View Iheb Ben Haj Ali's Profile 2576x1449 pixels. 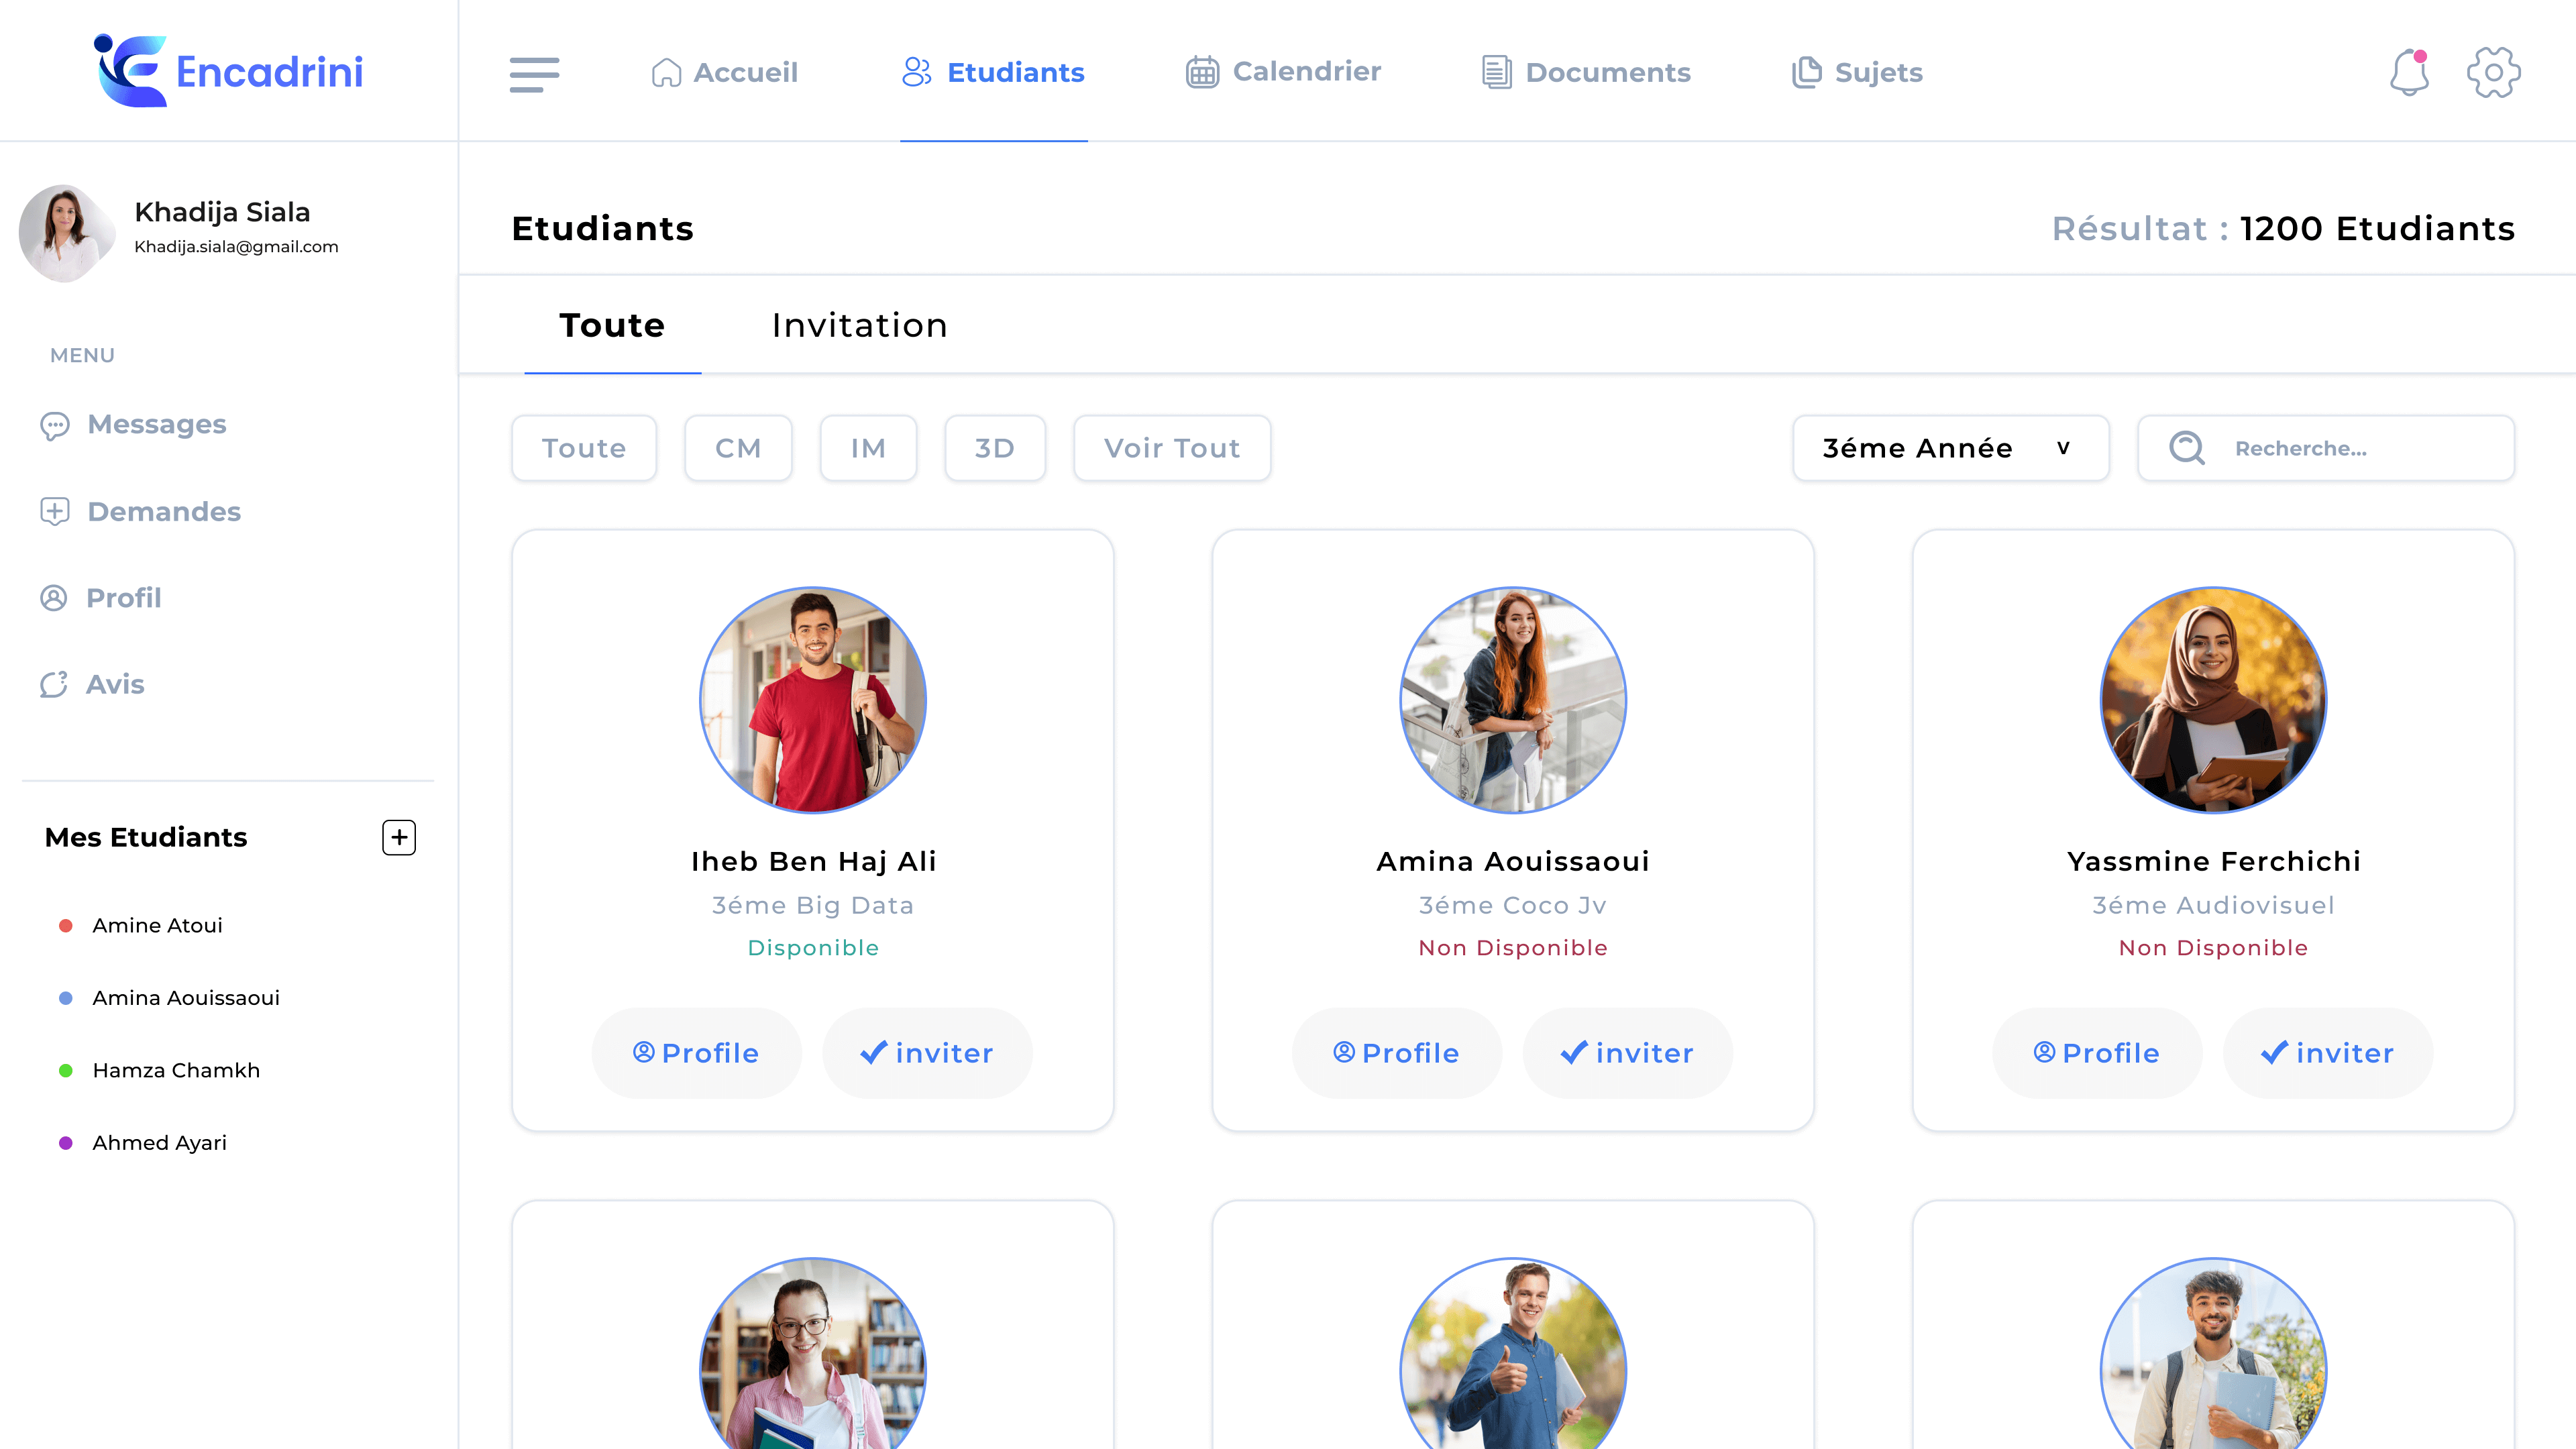(697, 1053)
